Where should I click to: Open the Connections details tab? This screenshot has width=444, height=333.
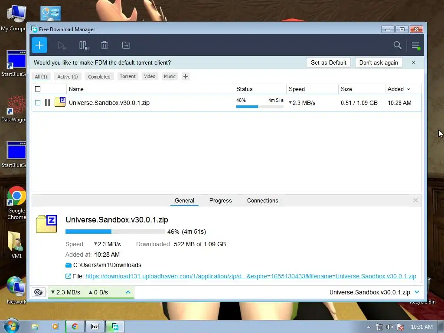coord(262,200)
